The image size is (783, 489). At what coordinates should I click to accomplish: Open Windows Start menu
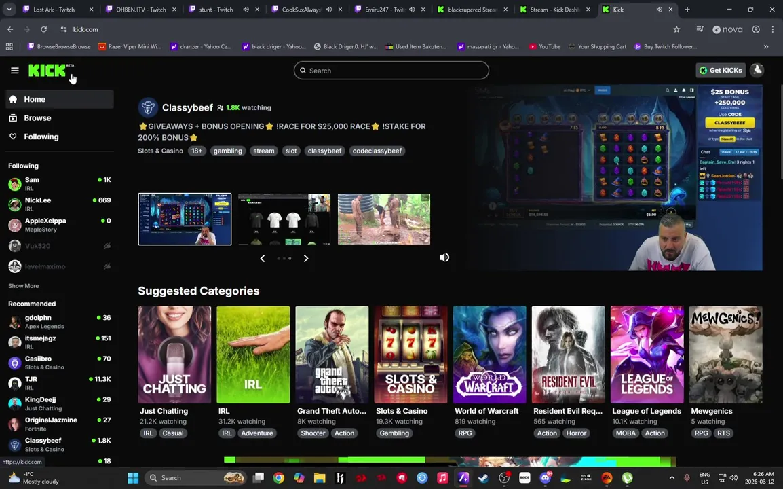133,478
